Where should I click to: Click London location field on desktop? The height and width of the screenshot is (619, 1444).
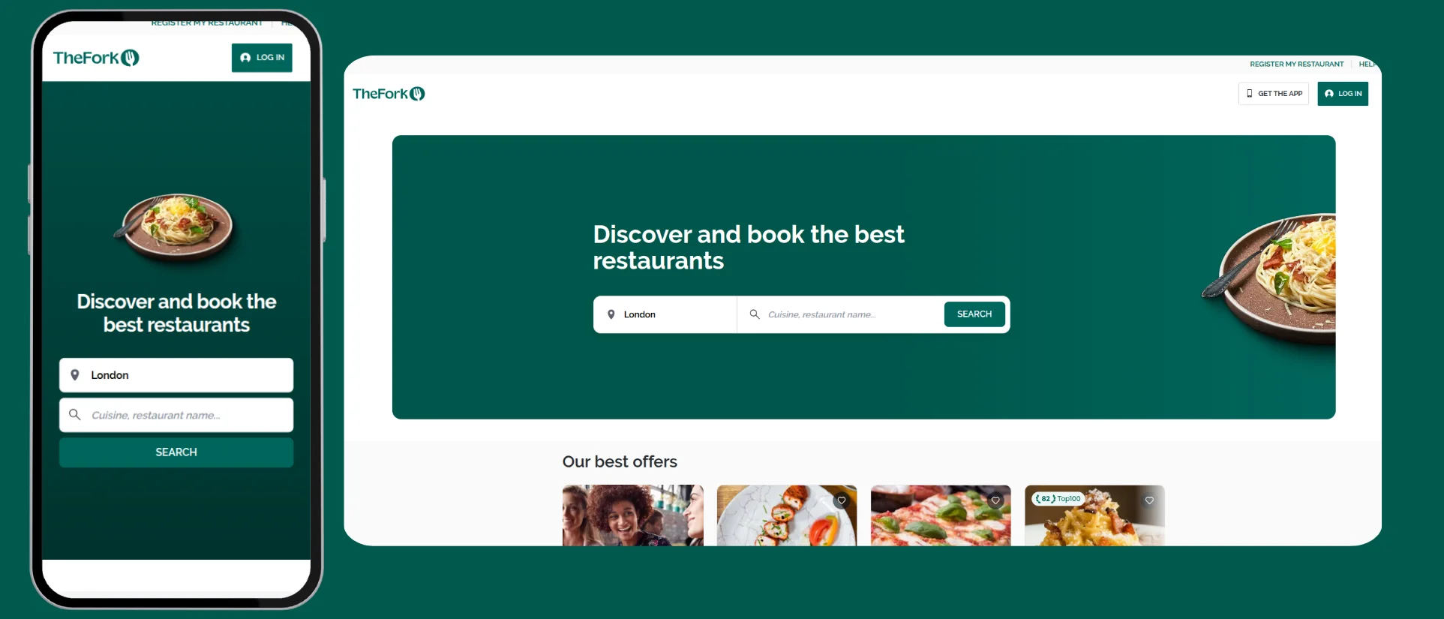[x=665, y=314]
